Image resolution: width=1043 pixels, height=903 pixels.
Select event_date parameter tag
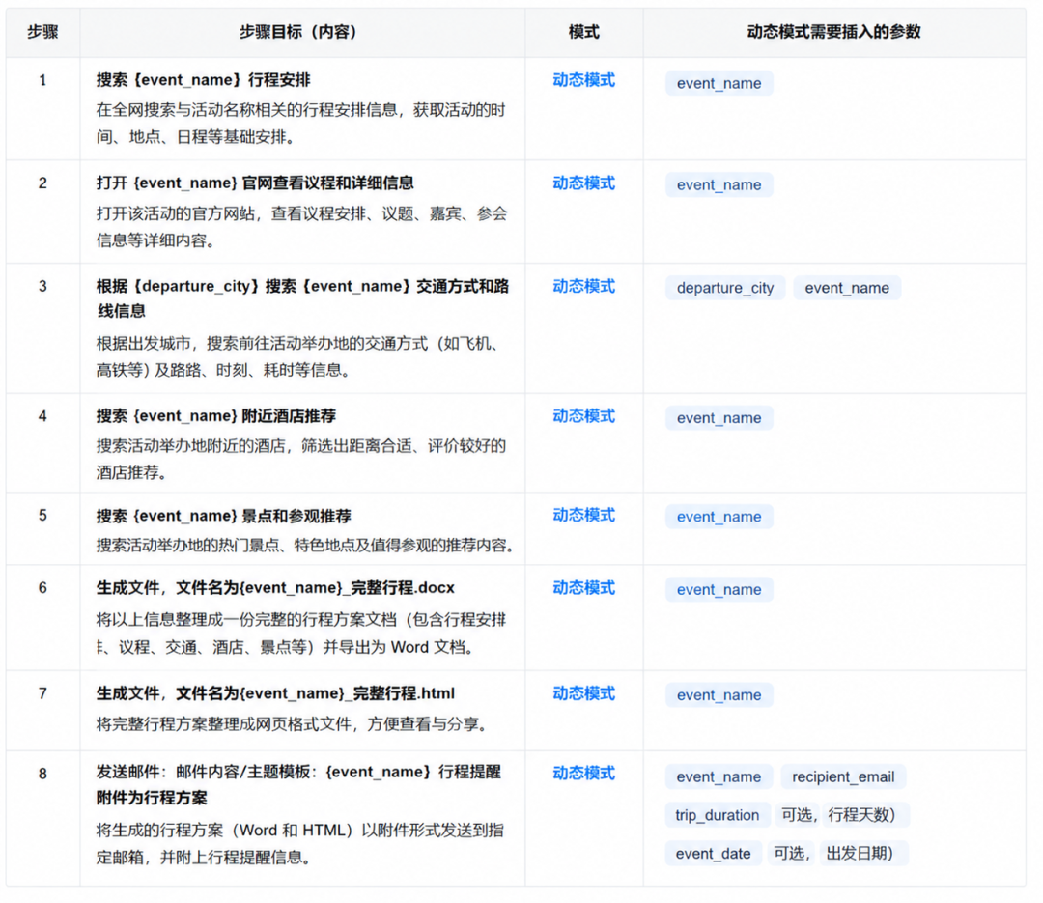[x=713, y=854]
